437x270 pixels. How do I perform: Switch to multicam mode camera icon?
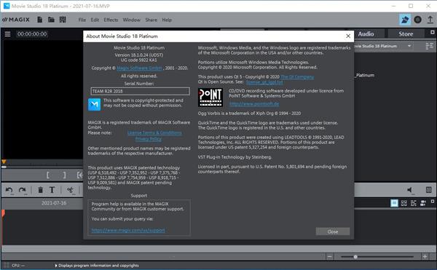click(x=422, y=203)
